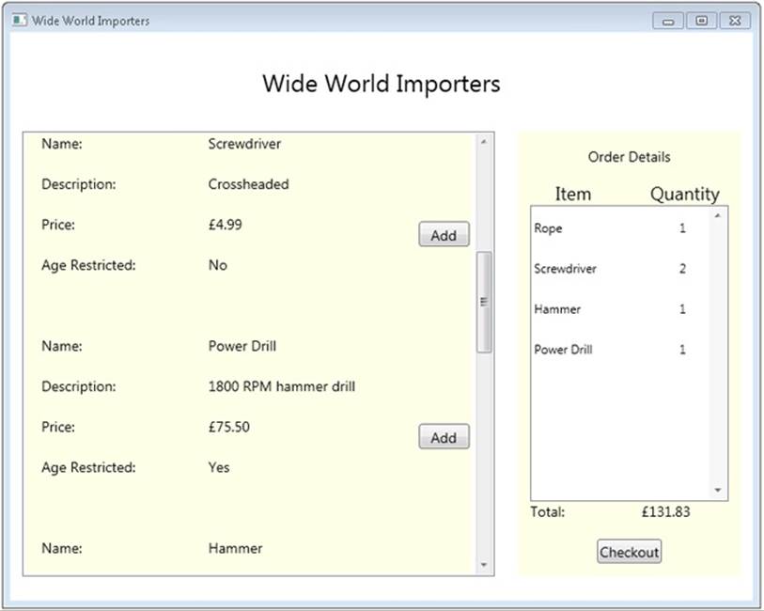
Task: Close the Wide World Importers window
Action: (x=735, y=21)
